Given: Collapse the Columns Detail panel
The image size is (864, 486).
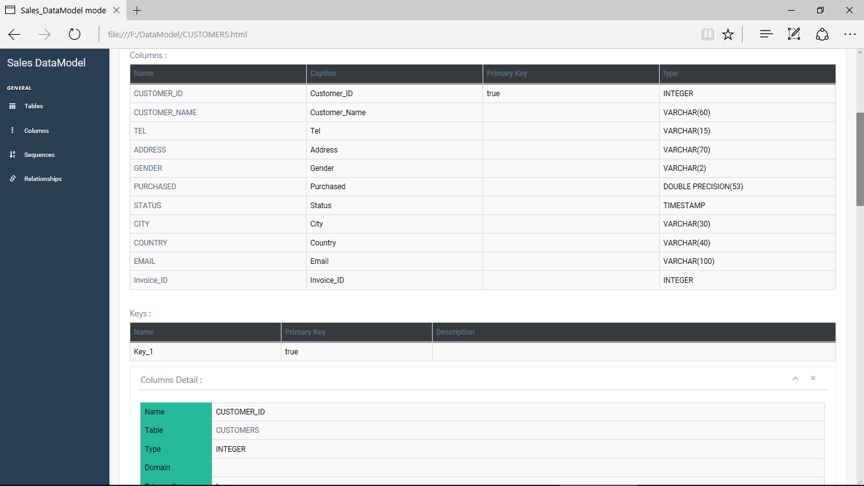Looking at the screenshot, I should tap(795, 378).
